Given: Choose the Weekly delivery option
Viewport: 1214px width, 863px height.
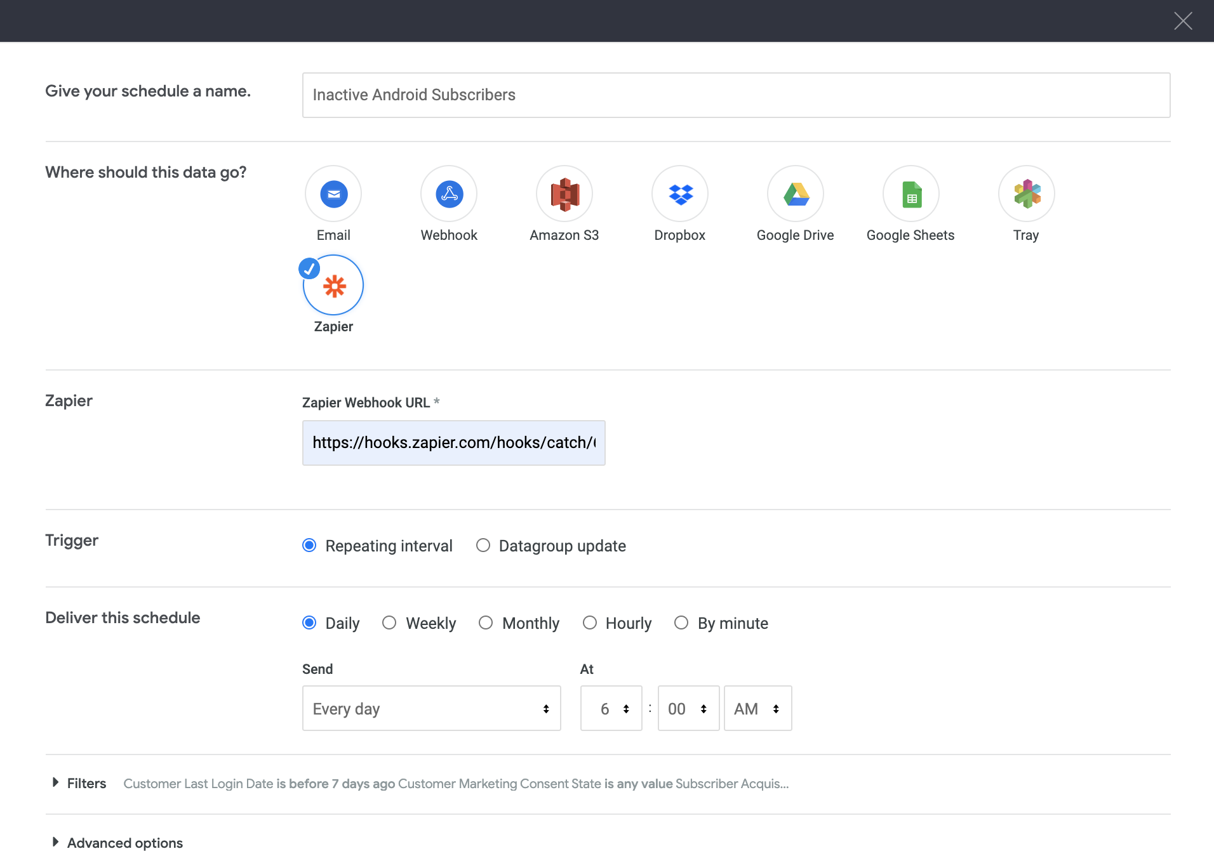Looking at the screenshot, I should pos(389,623).
